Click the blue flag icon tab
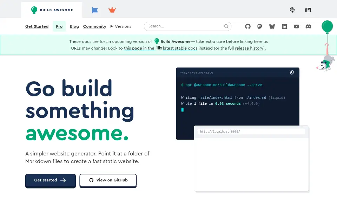This screenshot has width=337, height=211. (94, 10)
